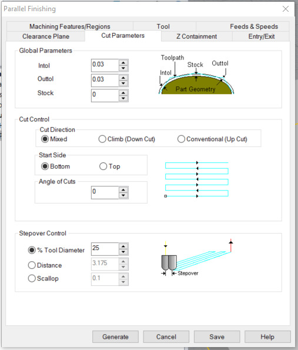Image resolution: width=298 pixels, height=350 pixels.
Task: Increase Outtol with the up arrow
Action: tap(123, 78)
